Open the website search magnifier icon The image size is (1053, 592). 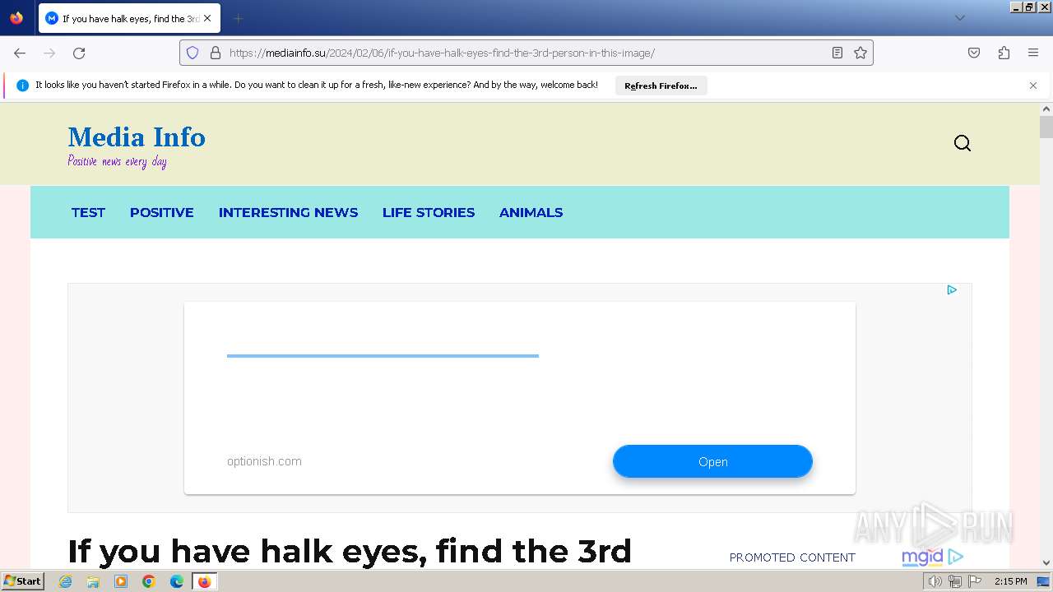coord(963,143)
